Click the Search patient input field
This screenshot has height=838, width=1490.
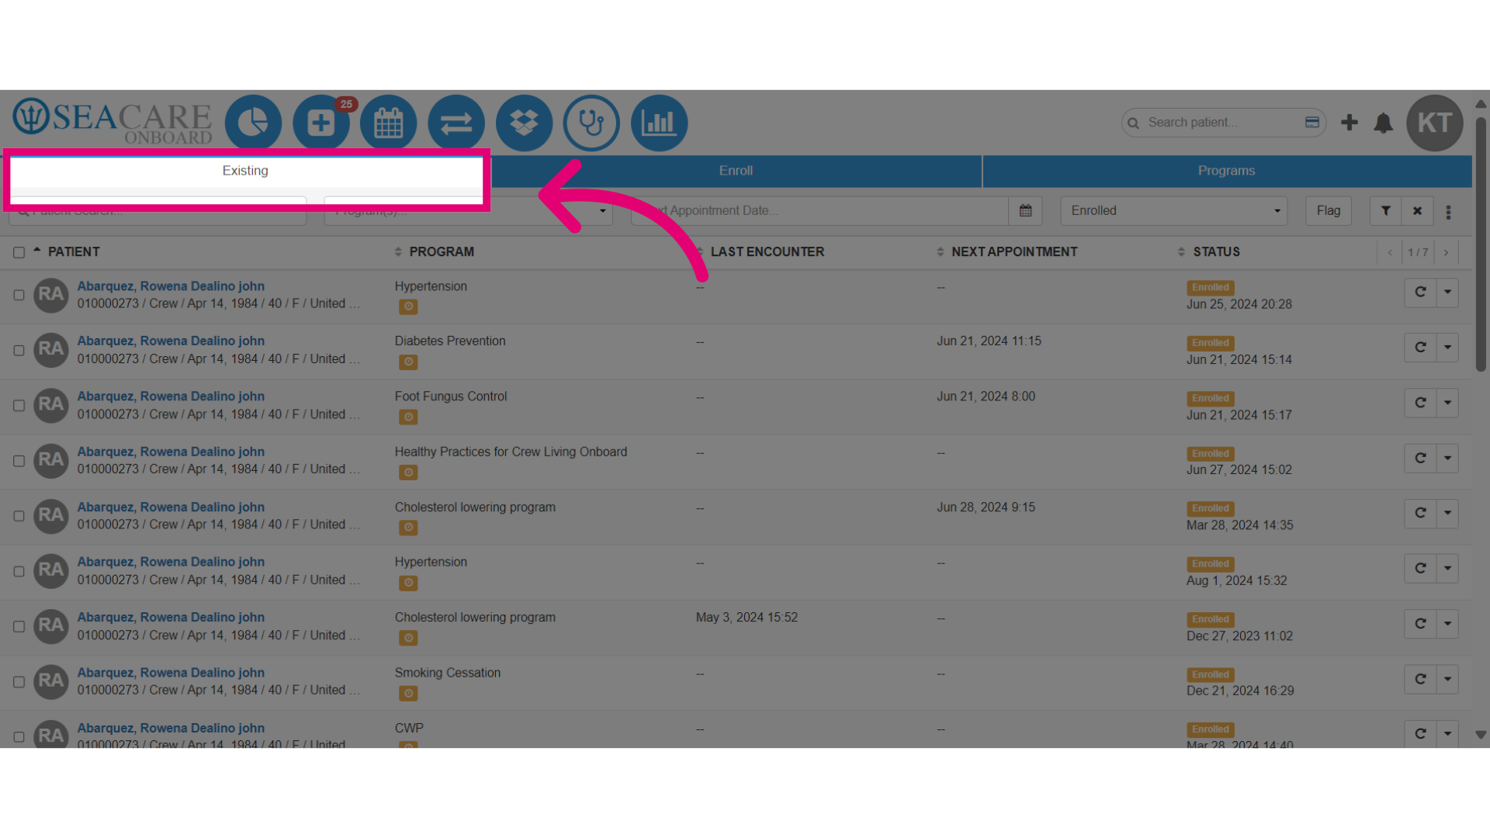[x=1222, y=123]
